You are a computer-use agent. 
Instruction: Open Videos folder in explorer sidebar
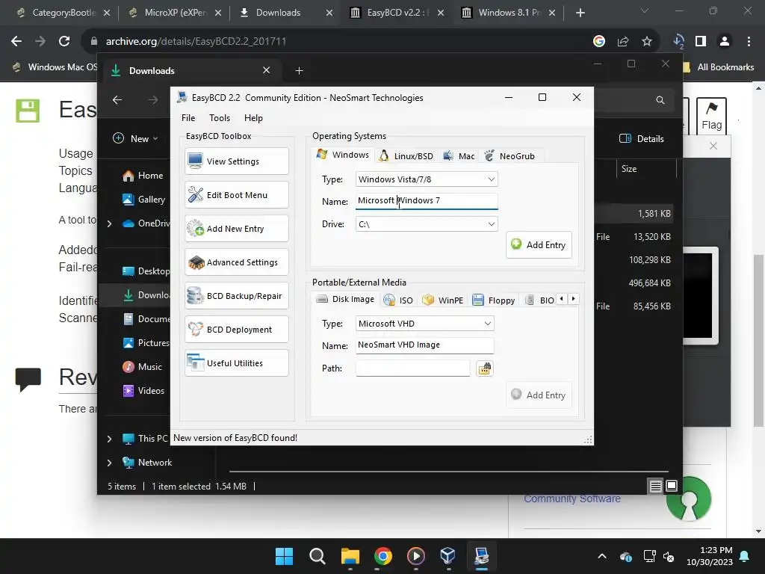[x=143, y=390]
